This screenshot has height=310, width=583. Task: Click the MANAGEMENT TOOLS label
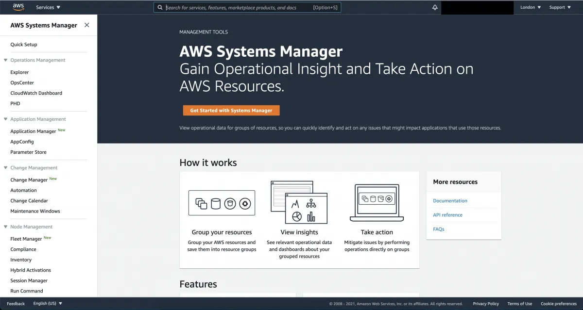coord(204,32)
